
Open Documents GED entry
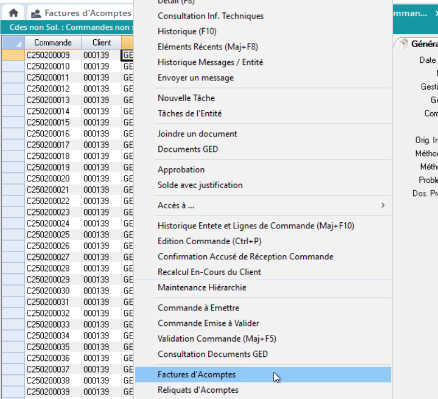188,149
